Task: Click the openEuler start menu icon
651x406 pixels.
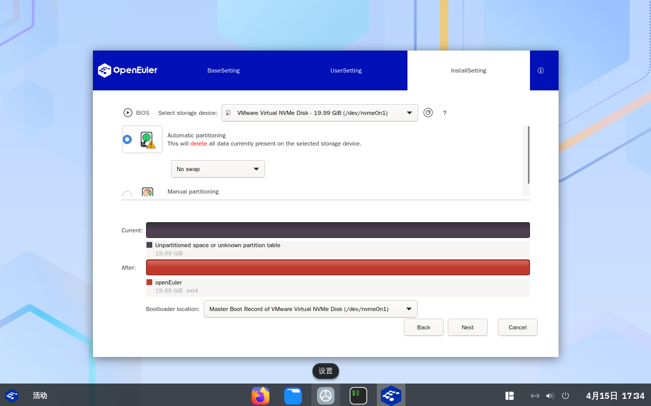Action: 12,396
